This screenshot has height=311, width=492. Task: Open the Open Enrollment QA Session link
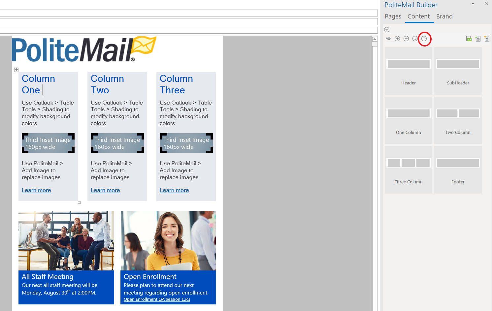(x=157, y=299)
